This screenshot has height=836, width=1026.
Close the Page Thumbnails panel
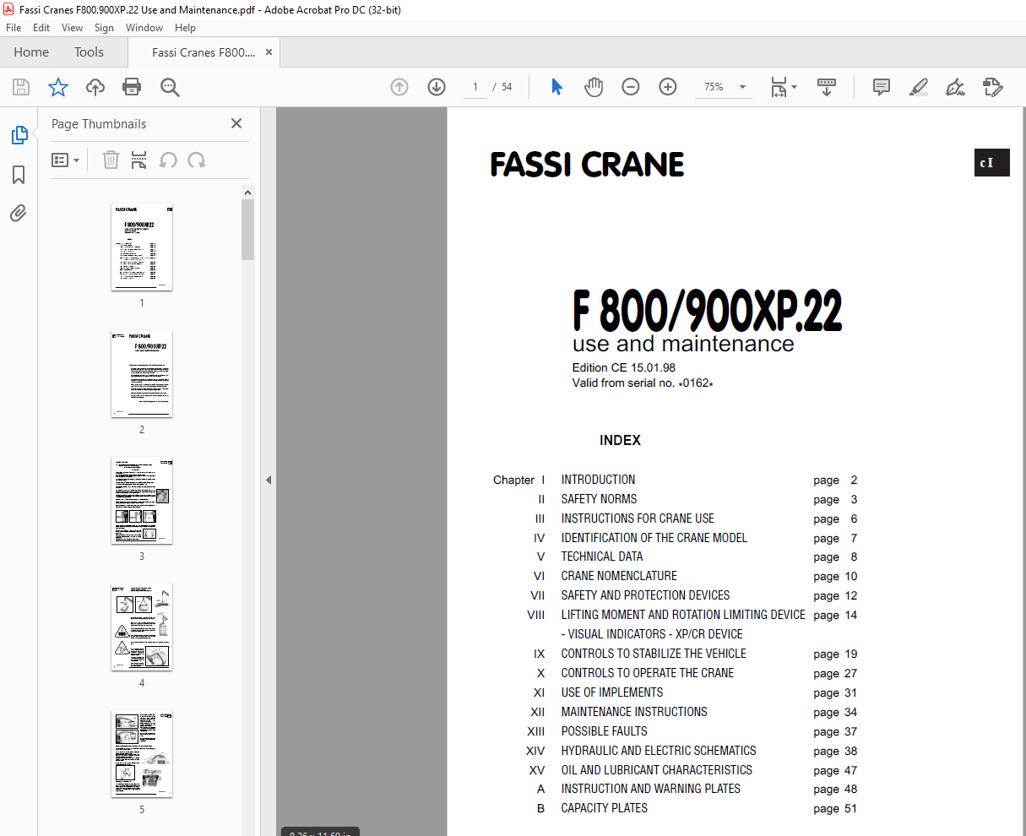tap(236, 123)
